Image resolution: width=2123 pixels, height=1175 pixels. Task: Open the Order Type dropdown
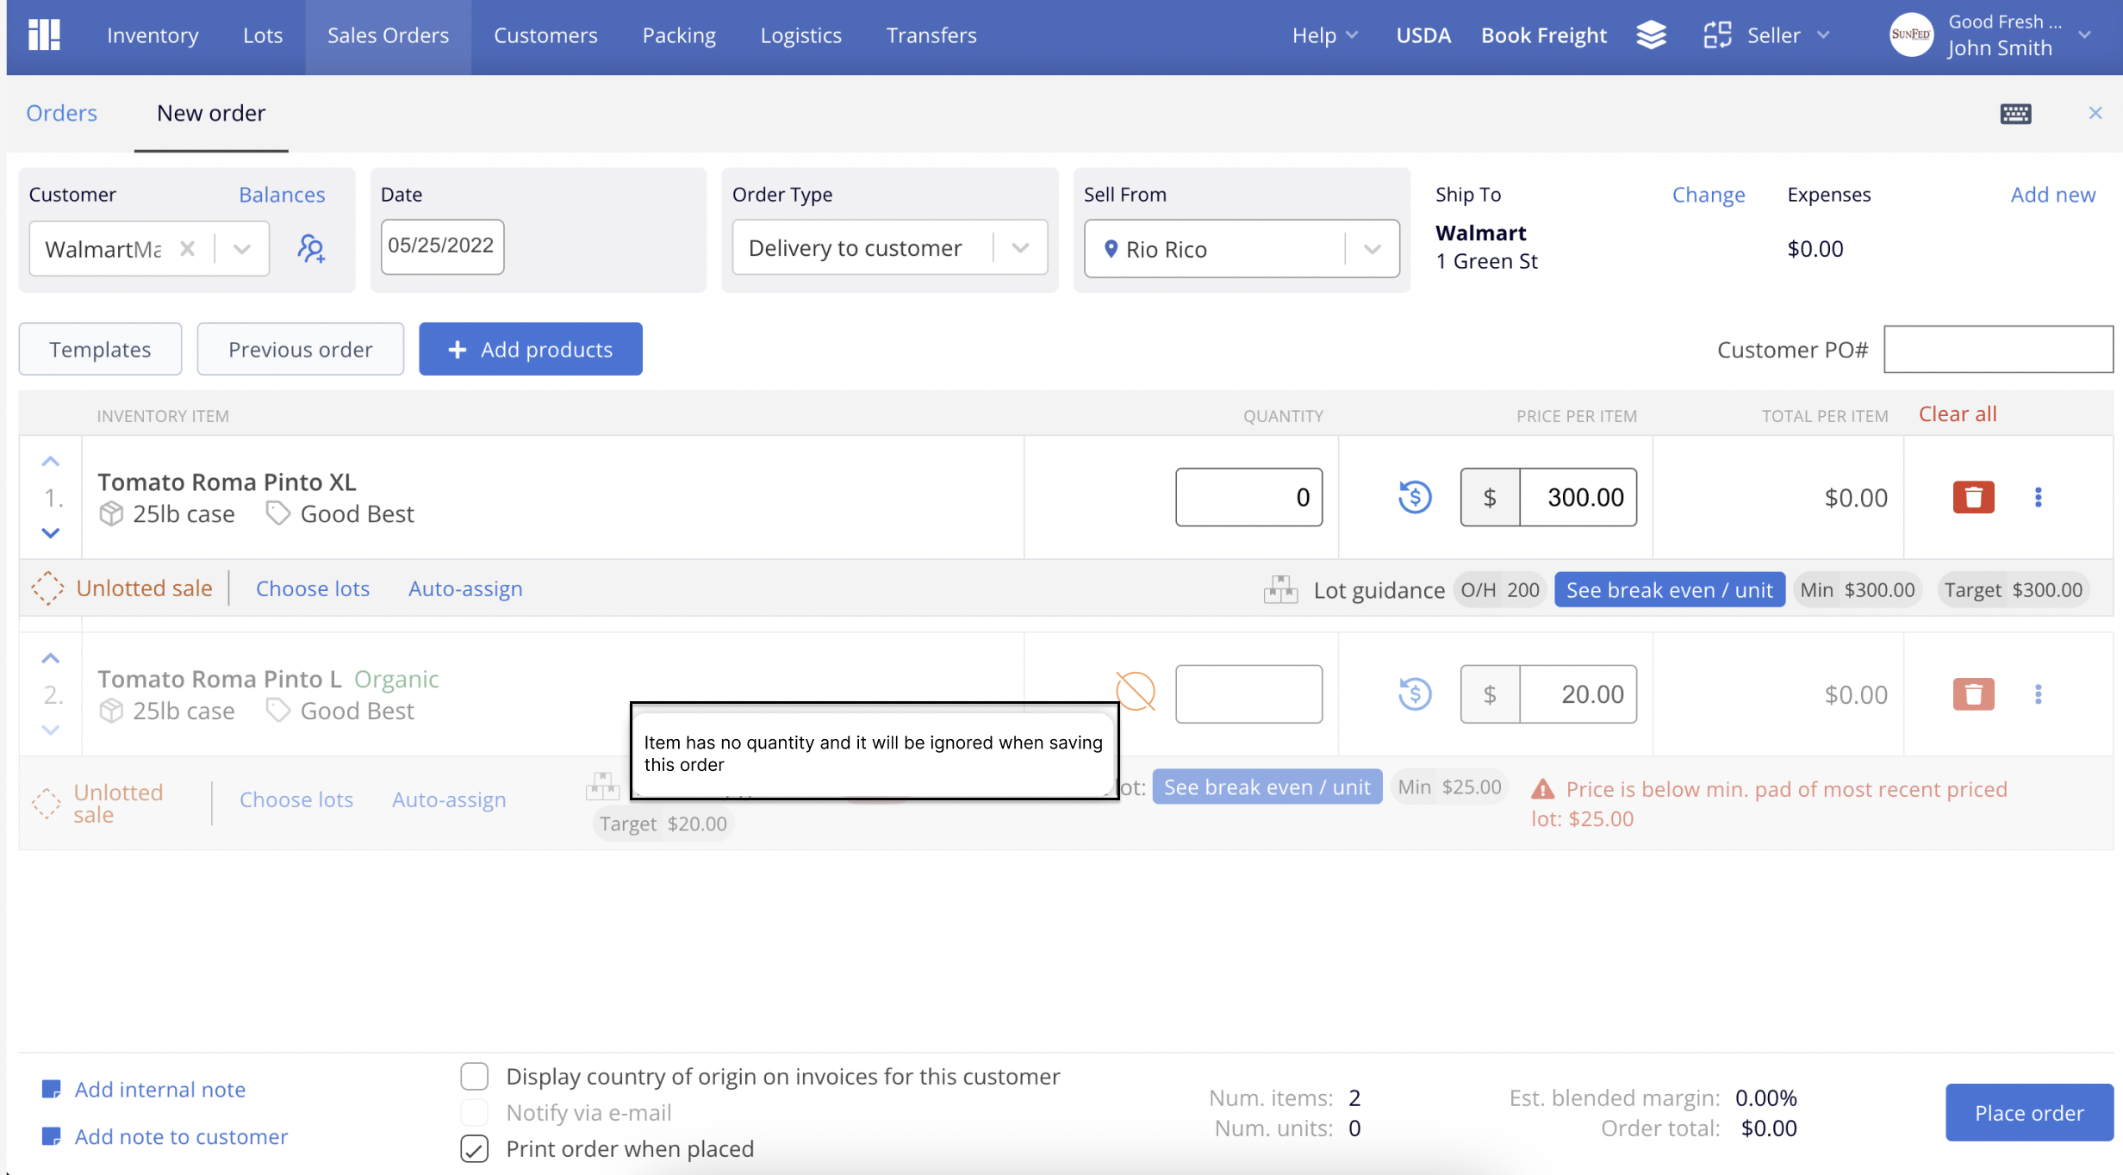click(x=1020, y=248)
